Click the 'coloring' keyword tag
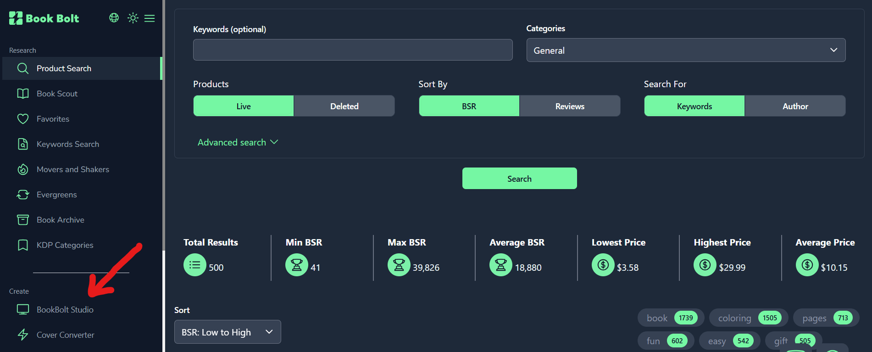Viewport: 872px width, 352px height. (749, 318)
